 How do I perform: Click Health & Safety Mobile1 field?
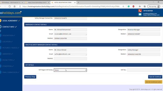(144, 54)
